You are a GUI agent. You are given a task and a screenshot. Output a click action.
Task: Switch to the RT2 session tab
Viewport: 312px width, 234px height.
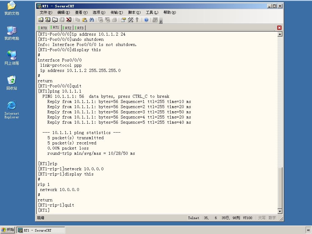67,28
